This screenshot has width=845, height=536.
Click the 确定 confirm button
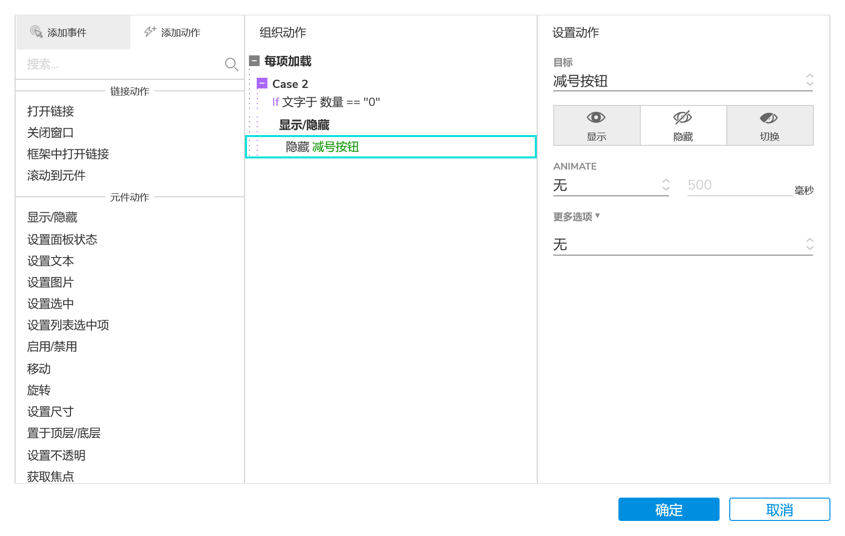click(669, 509)
